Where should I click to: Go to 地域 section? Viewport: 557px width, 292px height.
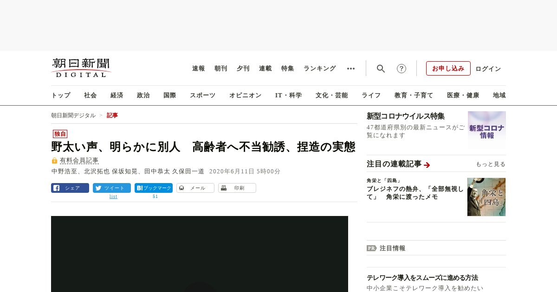(x=499, y=95)
